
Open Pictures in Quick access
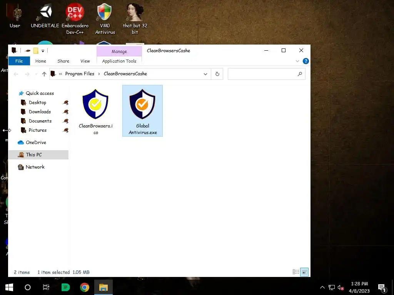pos(38,130)
